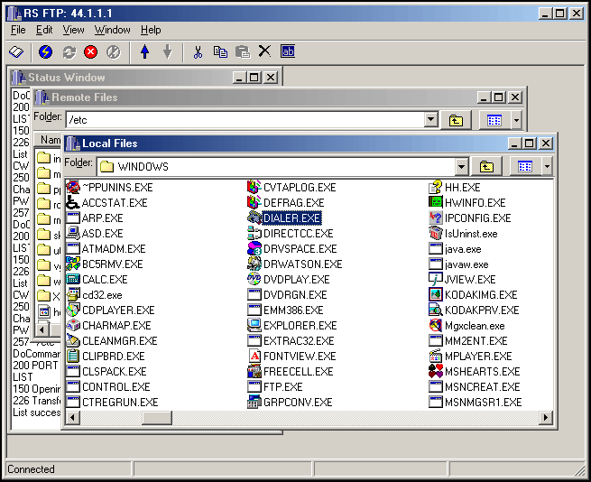The width and height of the screenshot is (591, 482).
Task: Click the Local Files horizontal scrollbar thumb
Action: click(x=157, y=418)
